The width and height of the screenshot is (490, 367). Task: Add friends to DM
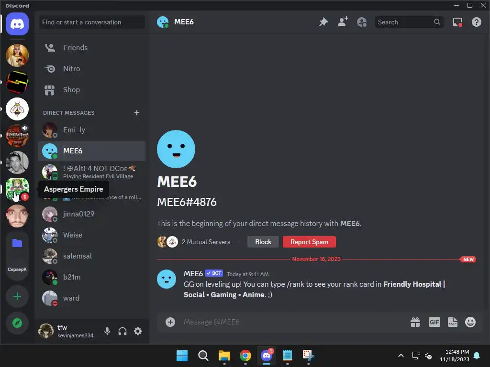[x=343, y=22]
